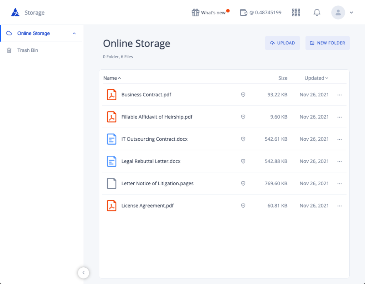Screen dimensions: 365x284
Task: Open Legal Rebuttal Letter.docx file name
Action: coord(151,161)
